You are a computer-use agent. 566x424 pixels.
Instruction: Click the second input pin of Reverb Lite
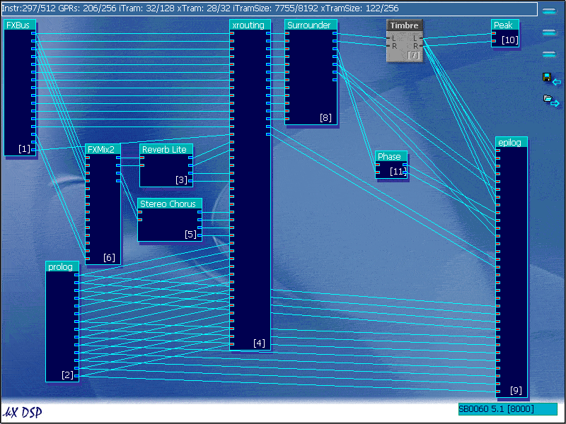pos(142,165)
